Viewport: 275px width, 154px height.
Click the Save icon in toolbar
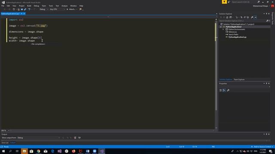tap(22, 9)
